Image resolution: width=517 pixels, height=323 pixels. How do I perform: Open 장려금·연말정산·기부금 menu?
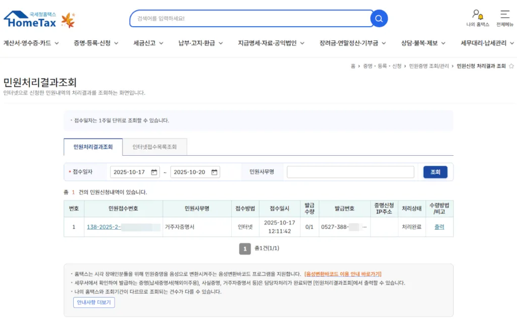pyautogui.click(x=352, y=43)
